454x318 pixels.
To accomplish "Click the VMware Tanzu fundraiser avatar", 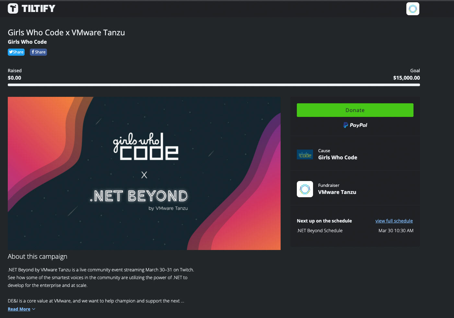I will coord(305,189).
